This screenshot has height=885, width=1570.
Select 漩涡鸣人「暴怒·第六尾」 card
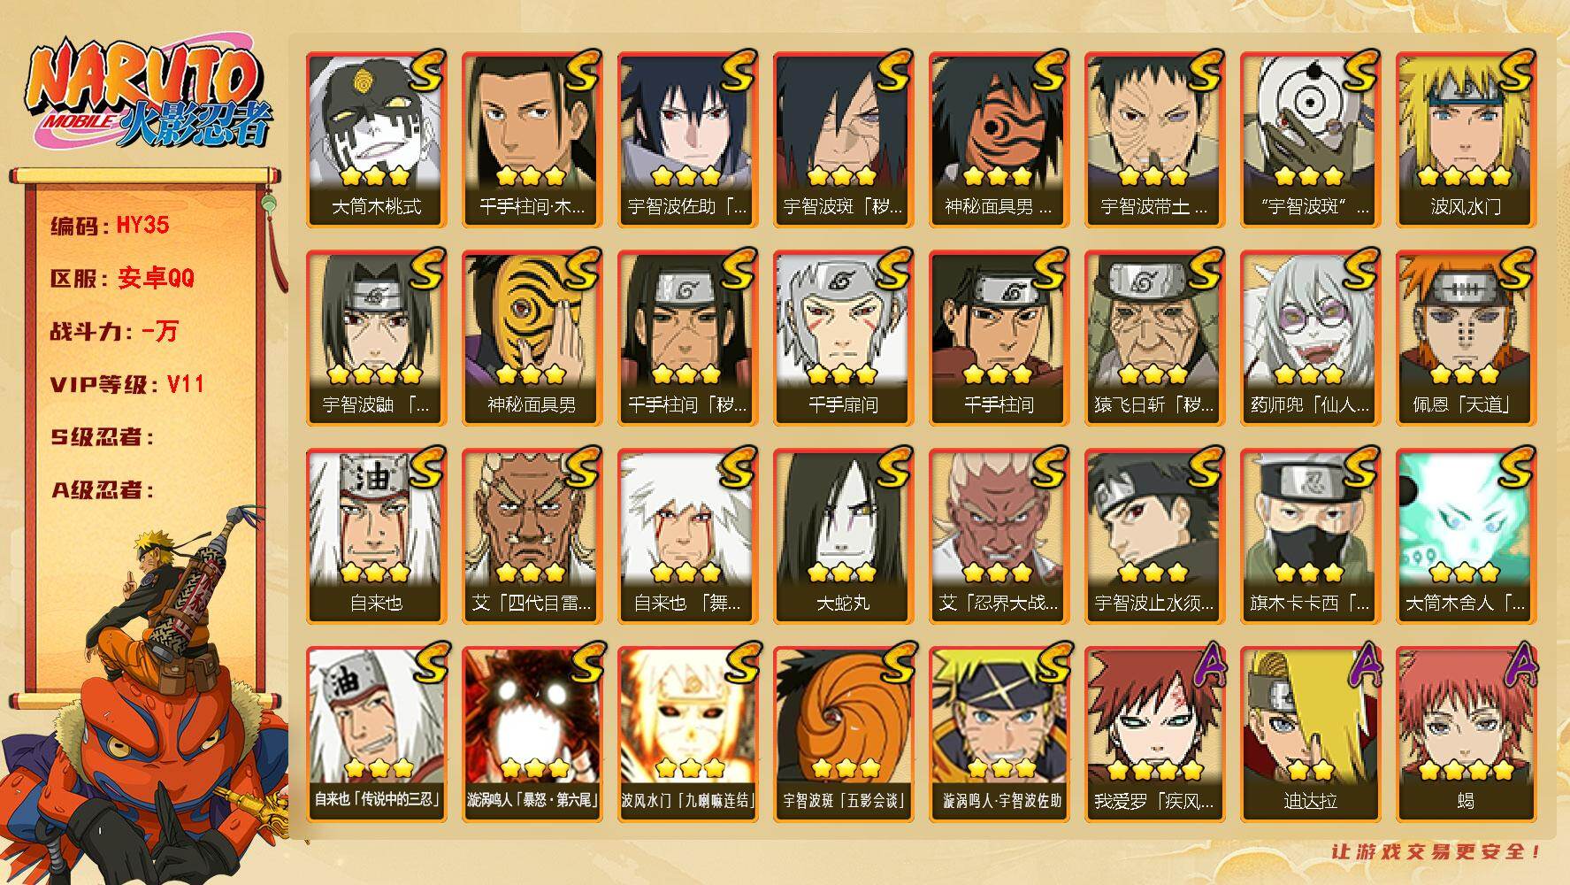[532, 734]
